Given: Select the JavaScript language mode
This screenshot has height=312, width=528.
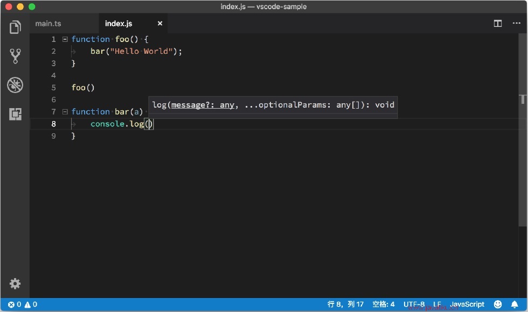Looking at the screenshot, I should pos(467,304).
